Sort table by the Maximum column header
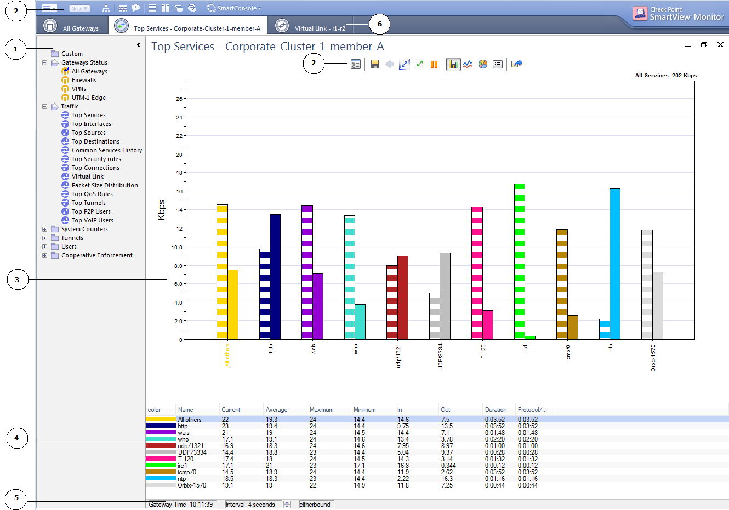Image resolution: width=729 pixels, height=510 pixels. tap(329, 410)
